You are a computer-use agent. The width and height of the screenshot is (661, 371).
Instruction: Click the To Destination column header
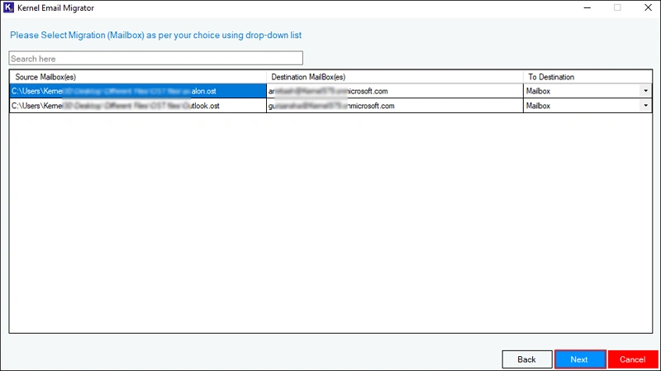(x=587, y=77)
